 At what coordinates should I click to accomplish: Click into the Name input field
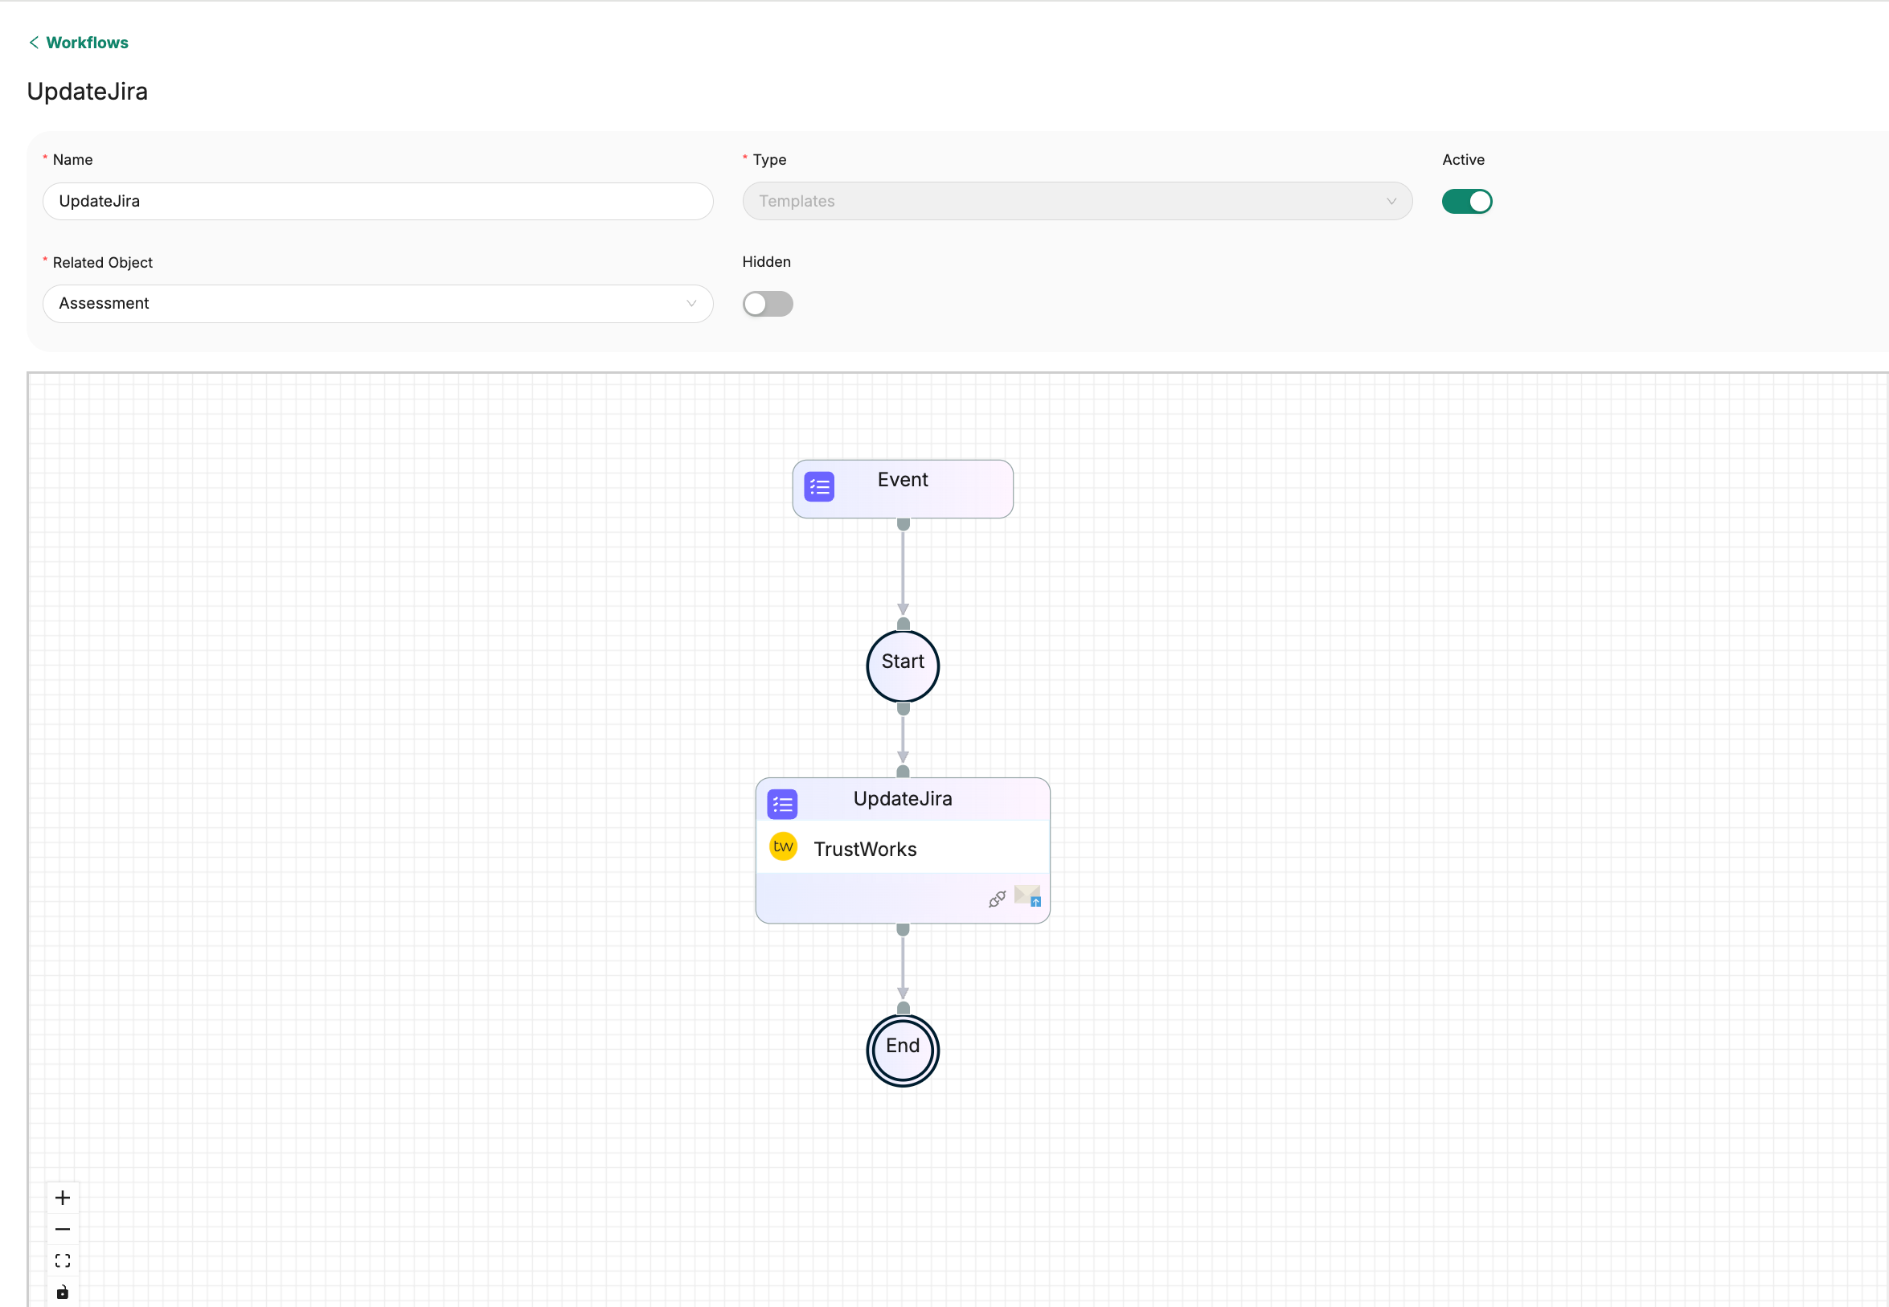[x=377, y=202]
